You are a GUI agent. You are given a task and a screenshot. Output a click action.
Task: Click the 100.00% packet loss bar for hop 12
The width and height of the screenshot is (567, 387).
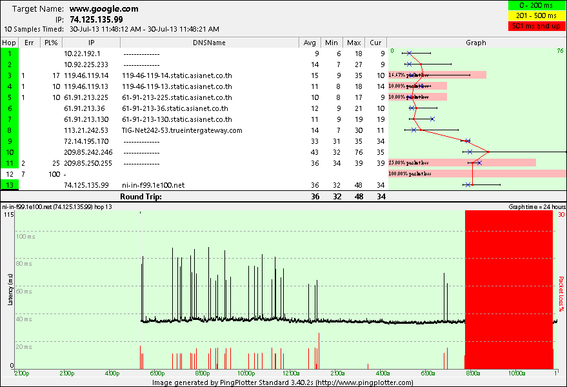pos(477,174)
